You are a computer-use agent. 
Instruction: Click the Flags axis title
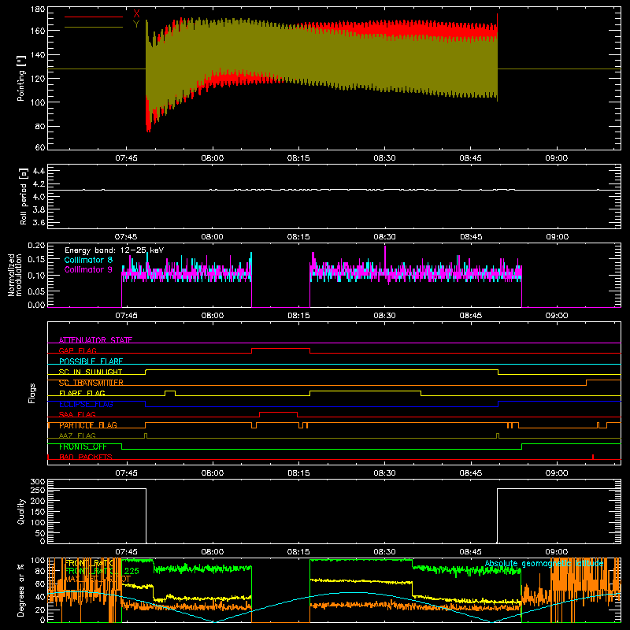(31, 393)
